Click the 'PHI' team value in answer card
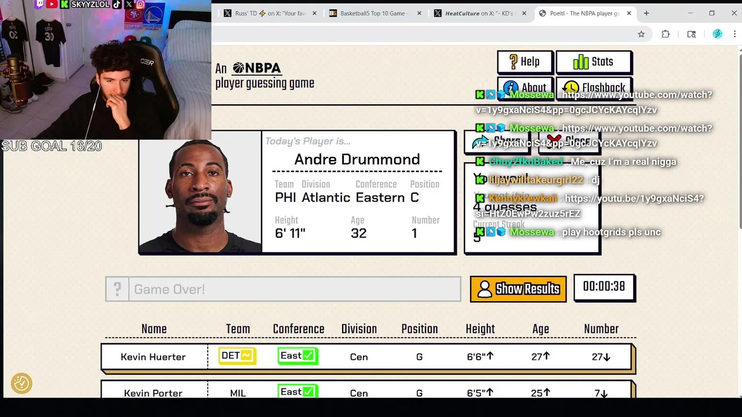This screenshot has width=742, height=417. click(285, 197)
